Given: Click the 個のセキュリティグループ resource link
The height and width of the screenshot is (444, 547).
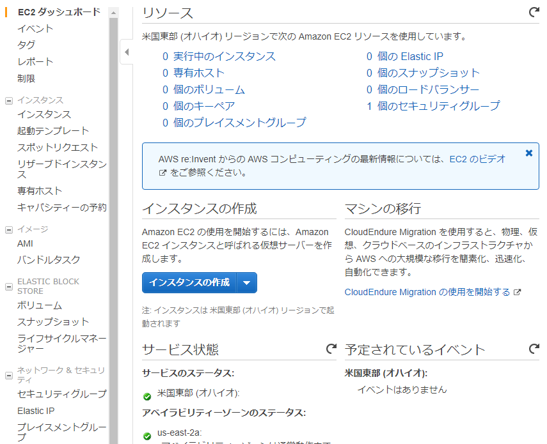Looking at the screenshot, I should pyautogui.click(x=439, y=106).
